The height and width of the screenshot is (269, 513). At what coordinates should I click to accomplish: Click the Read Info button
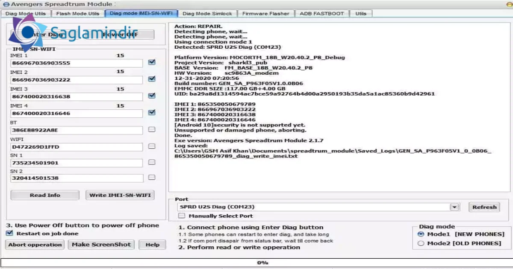pos(45,195)
